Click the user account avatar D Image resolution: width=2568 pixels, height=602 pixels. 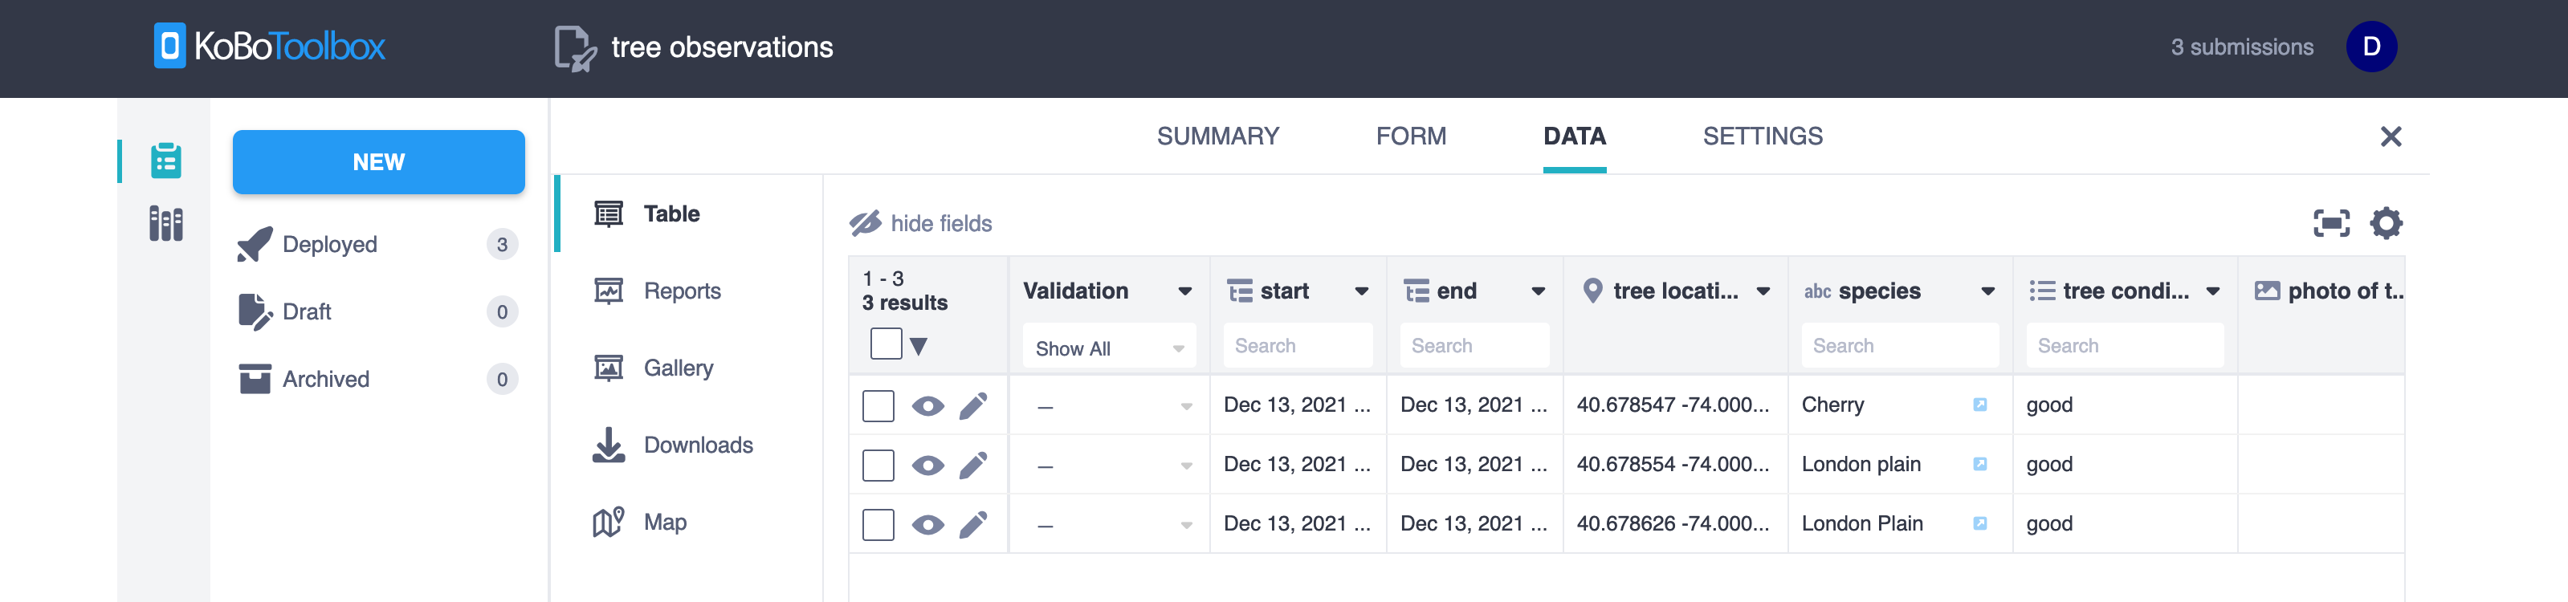click(x=2370, y=47)
